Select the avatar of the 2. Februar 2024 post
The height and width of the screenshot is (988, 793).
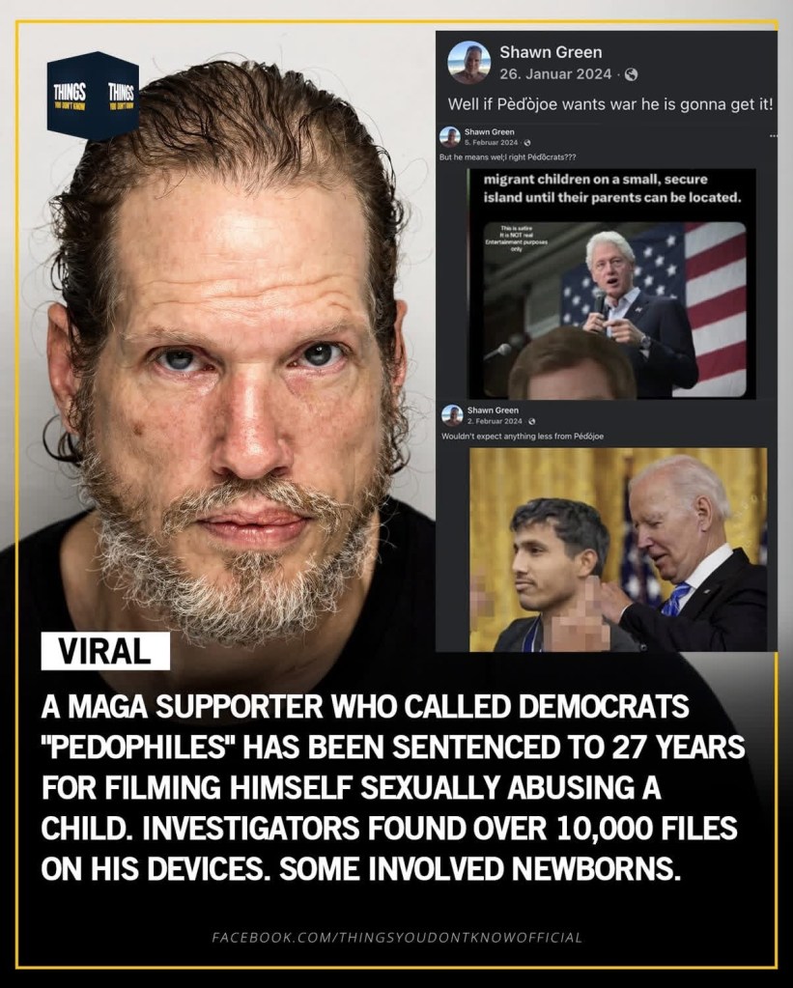(x=452, y=415)
